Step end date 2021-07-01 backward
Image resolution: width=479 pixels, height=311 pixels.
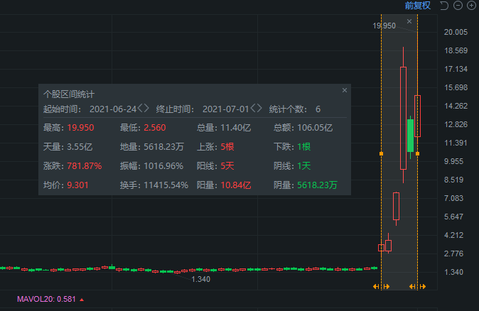254,109
